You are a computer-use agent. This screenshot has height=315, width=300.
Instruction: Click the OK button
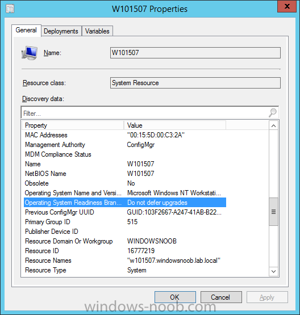[x=175, y=297]
